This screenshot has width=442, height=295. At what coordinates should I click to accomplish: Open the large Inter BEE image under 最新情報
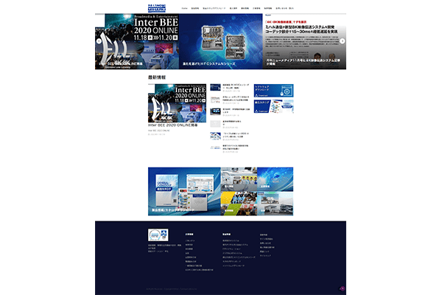(x=177, y=103)
